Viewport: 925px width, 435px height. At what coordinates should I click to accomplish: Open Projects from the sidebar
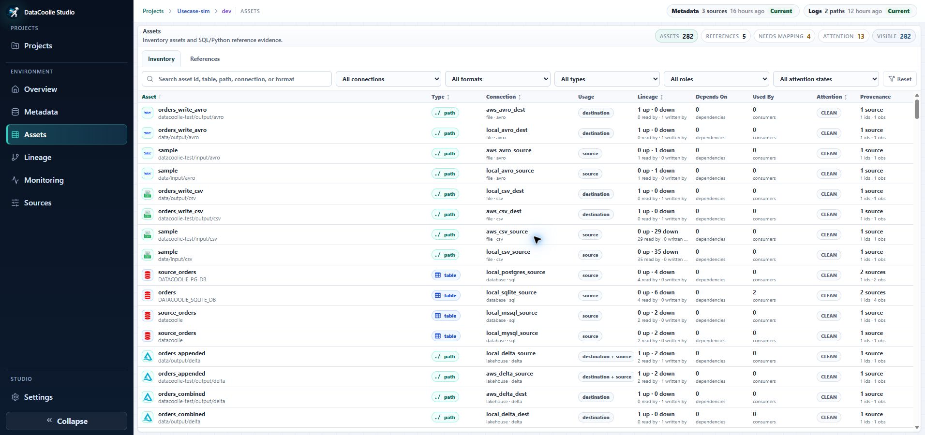[x=66, y=46]
